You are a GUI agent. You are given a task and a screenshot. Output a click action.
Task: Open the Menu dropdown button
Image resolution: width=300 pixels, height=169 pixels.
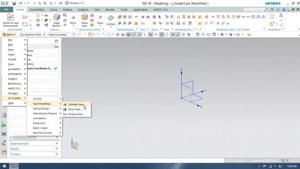[9, 34]
